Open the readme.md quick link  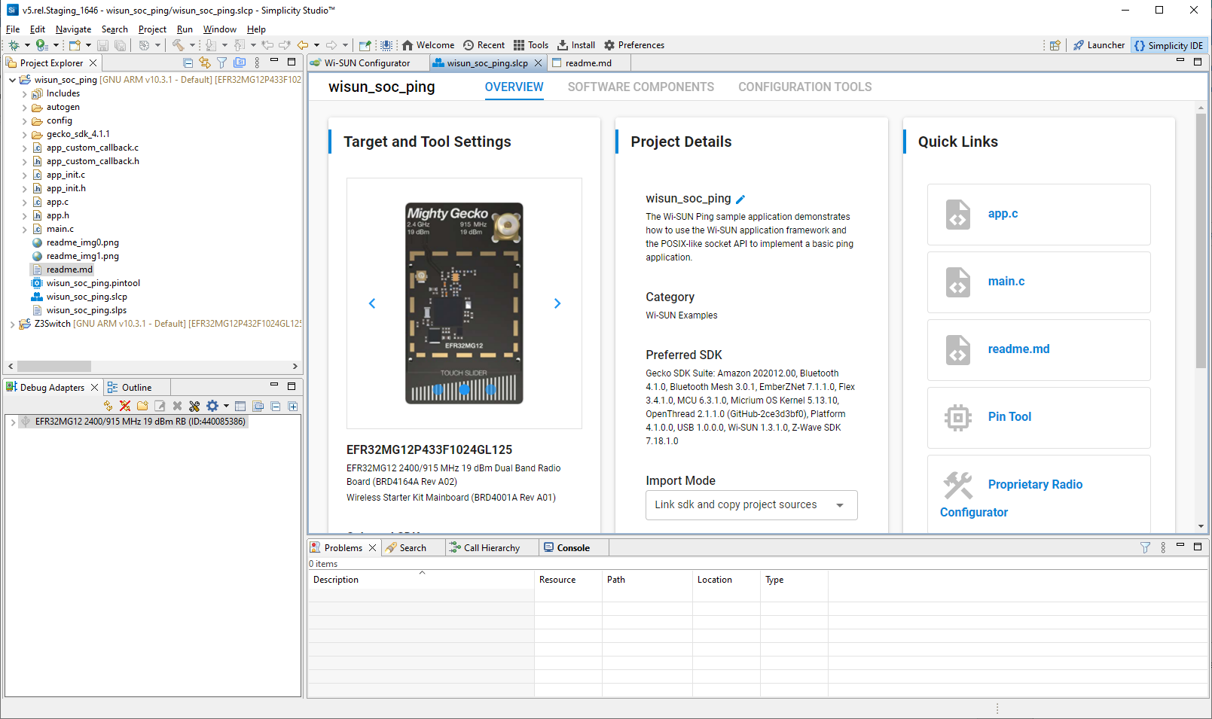pos(1018,349)
